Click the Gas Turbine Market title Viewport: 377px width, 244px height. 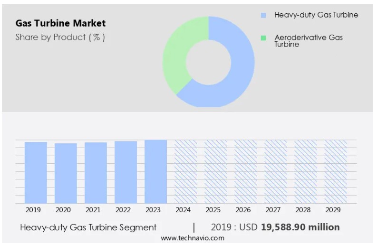60,23
